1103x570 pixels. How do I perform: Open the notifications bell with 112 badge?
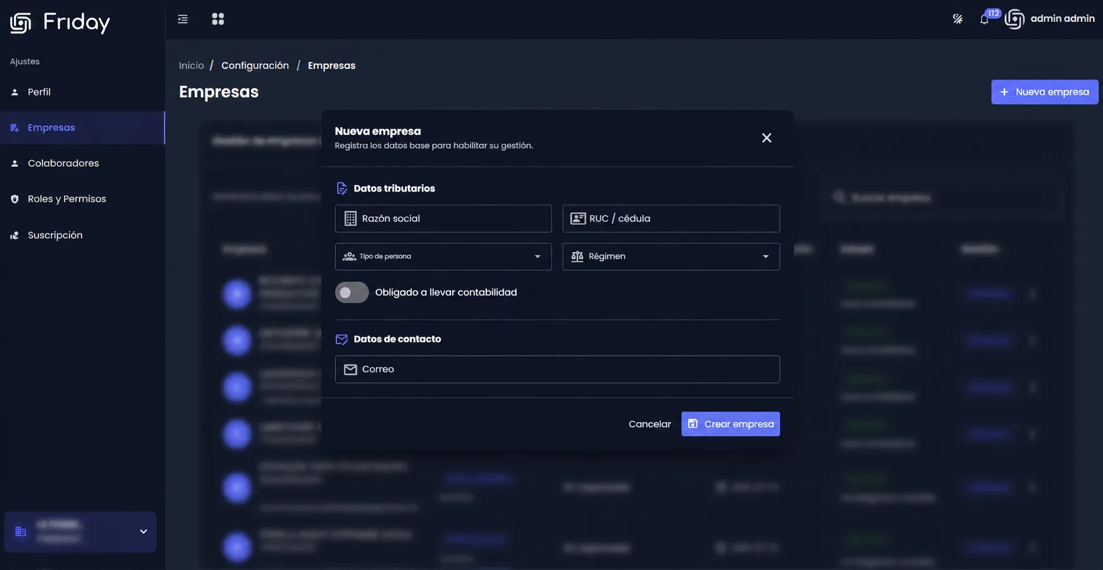coord(984,19)
